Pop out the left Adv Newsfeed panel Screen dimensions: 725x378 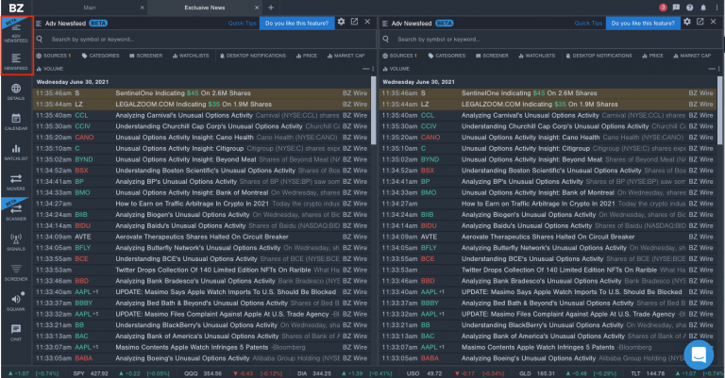tap(354, 22)
